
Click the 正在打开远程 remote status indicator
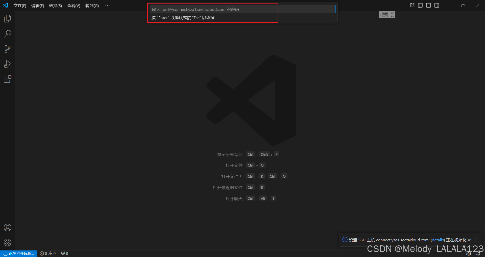19,253
